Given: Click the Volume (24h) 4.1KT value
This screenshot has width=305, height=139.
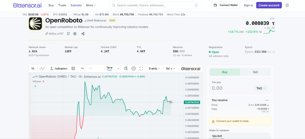Looking at the screenshot, I should point(105,51).
